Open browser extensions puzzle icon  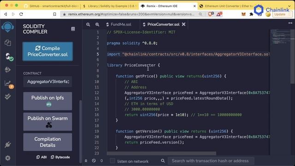(251, 14)
